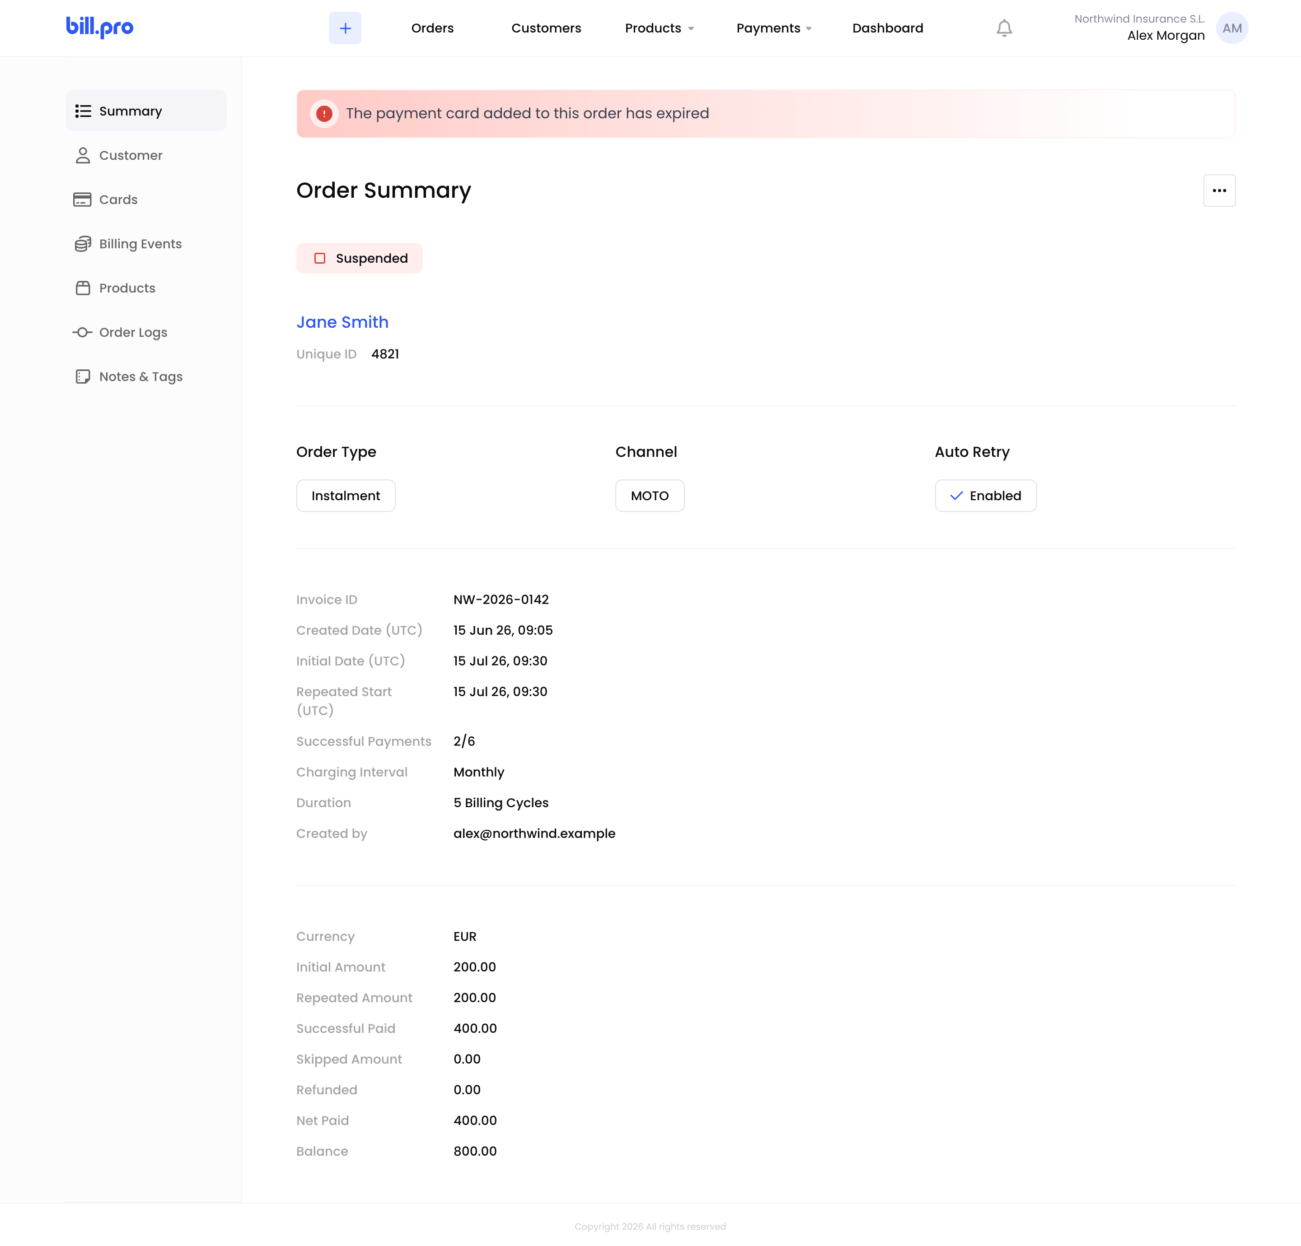Click the Customer person icon in sidebar

(83, 155)
